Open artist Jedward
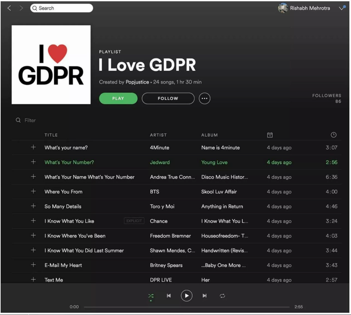 [x=160, y=162]
